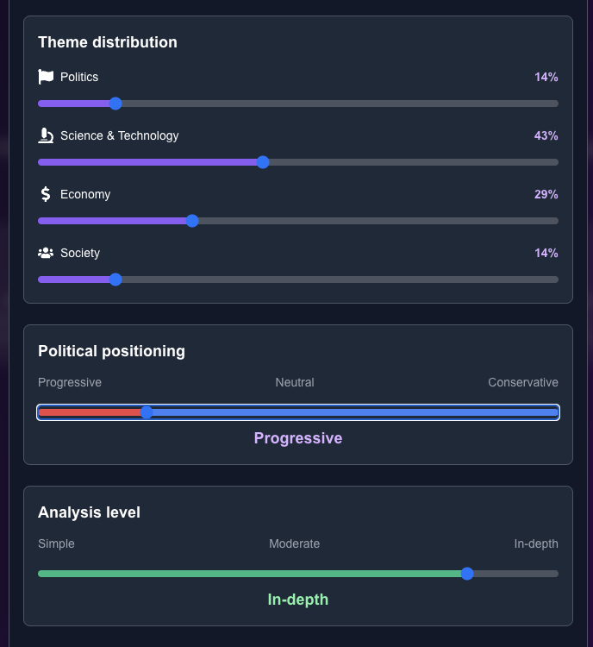This screenshot has width=593, height=647.
Task: Click the Political positioning slider thumb
Action: (147, 412)
